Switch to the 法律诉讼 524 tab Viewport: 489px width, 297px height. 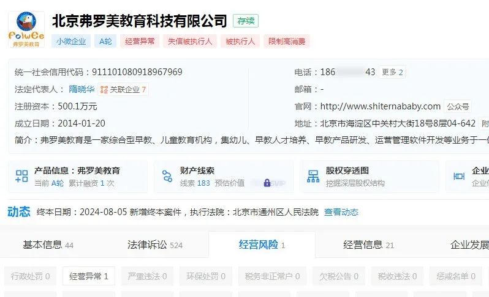point(154,245)
